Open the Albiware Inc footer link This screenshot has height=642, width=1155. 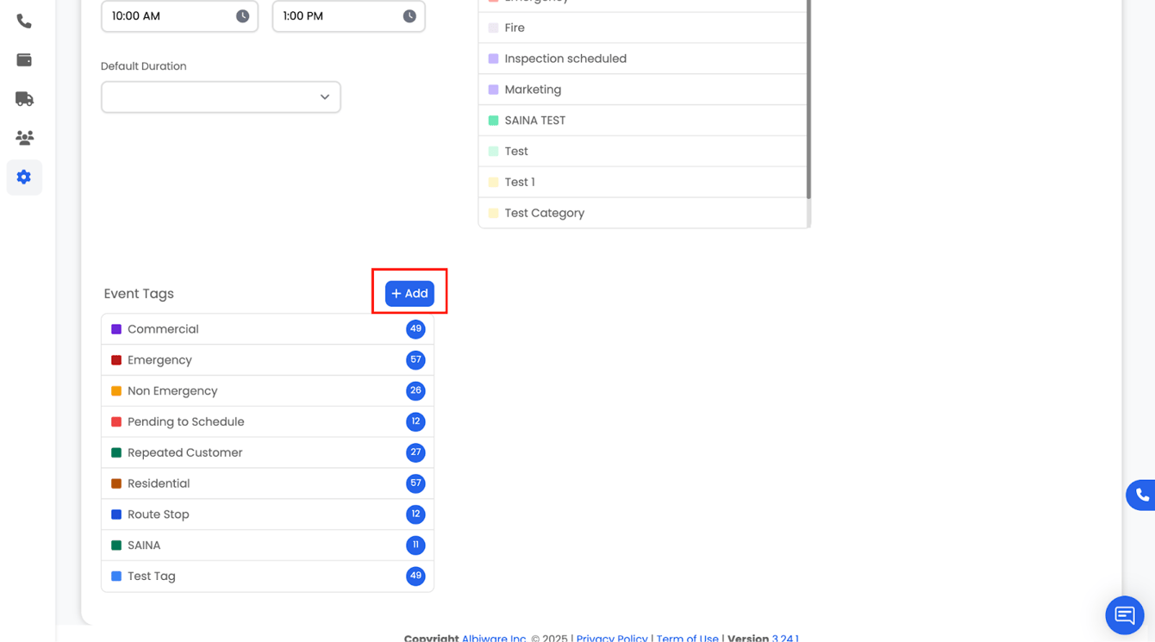[x=494, y=639]
